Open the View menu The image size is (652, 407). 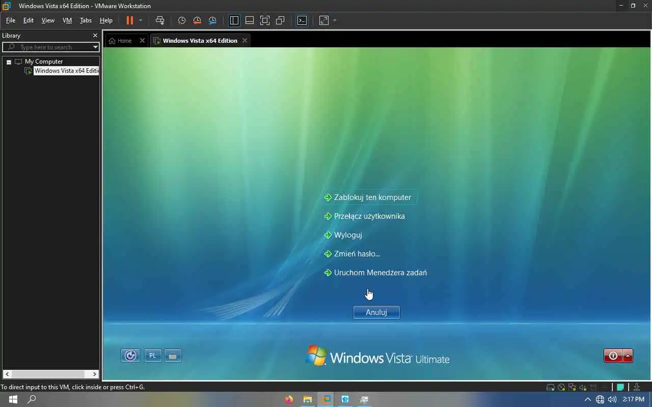point(48,20)
